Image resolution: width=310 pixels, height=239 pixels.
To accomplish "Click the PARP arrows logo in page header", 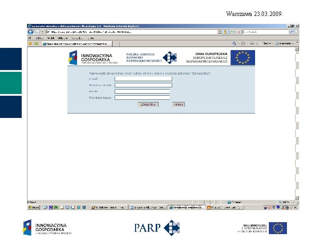I will tap(170, 58).
